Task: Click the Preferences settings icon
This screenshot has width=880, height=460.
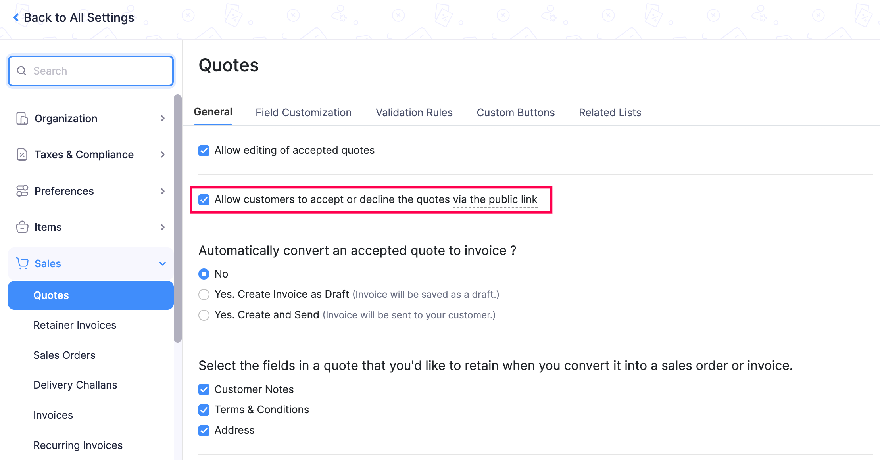Action: (x=21, y=191)
